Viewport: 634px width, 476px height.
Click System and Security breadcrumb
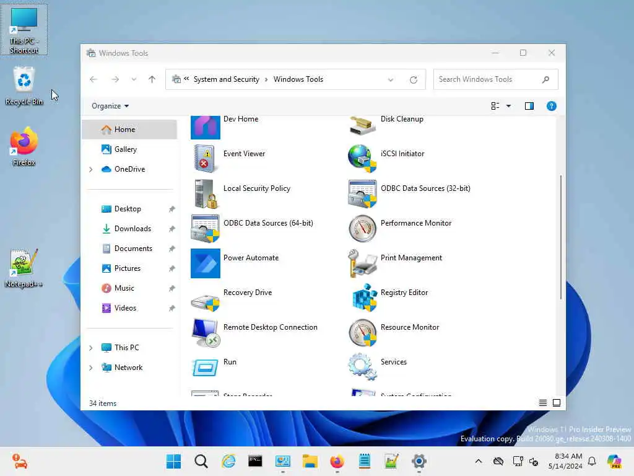click(227, 79)
